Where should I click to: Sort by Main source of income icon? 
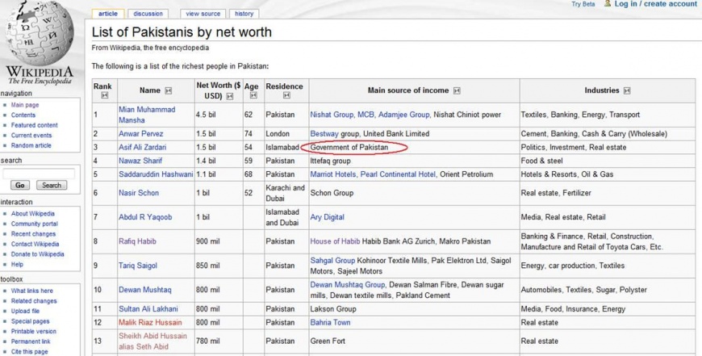coord(457,91)
